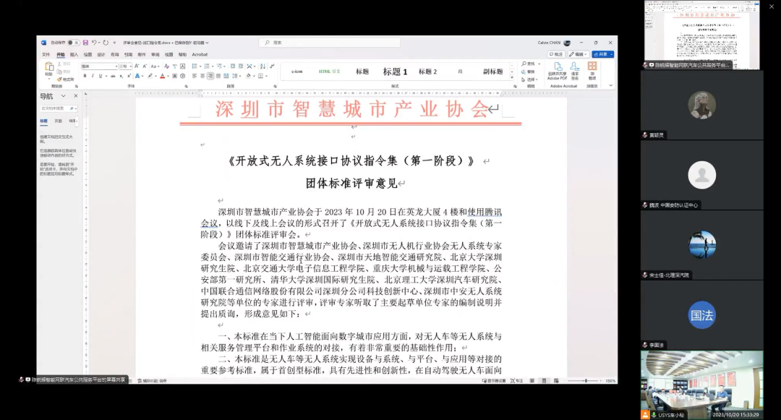Apply the 标题 1 heading style
Viewport: 781px width, 420px height.
pos(395,72)
